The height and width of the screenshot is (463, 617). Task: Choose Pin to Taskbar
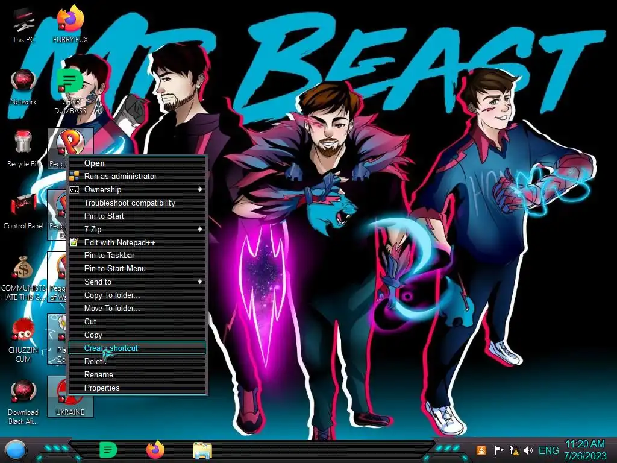(x=137, y=255)
